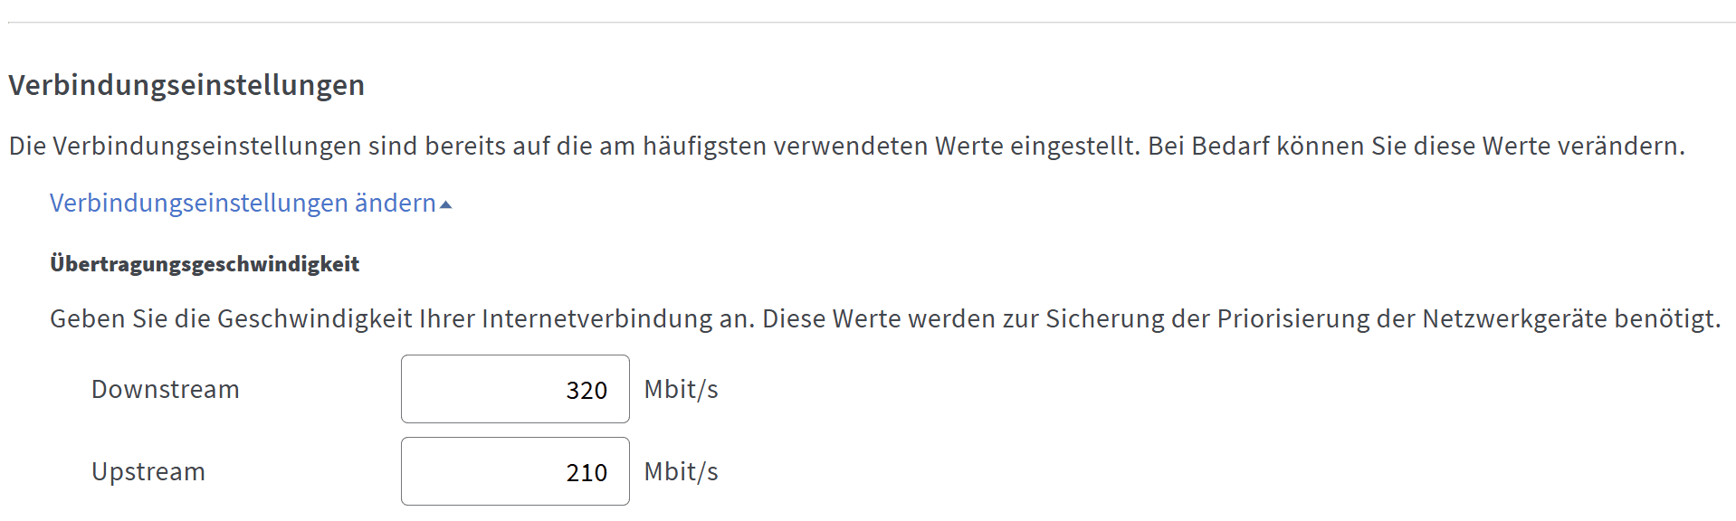Place cursor on the 320 value
This screenshot has width=1736, height=521.
(587, 391)
